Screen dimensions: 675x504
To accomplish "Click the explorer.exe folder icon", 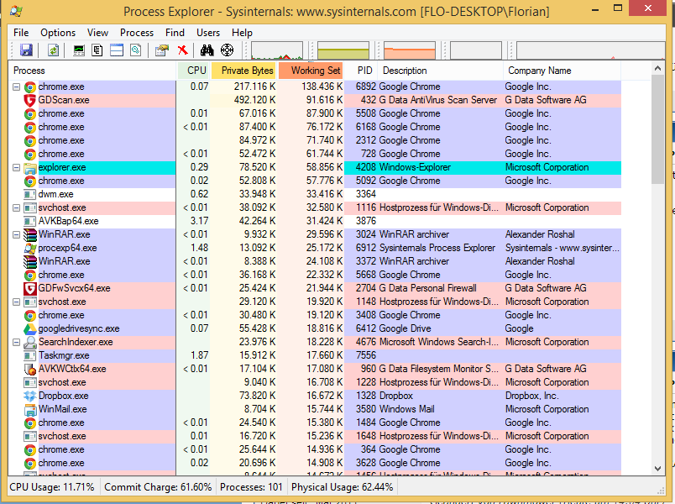I will [29, 167].
